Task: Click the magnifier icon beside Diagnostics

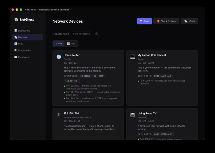Action: [x=16, y=50]
